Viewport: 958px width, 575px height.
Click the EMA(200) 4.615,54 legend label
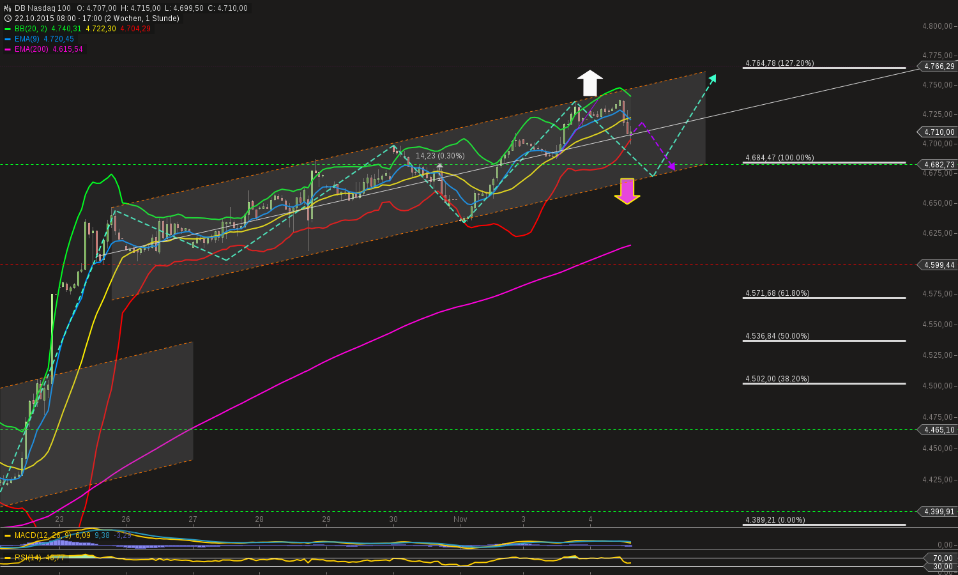[49, 49]
